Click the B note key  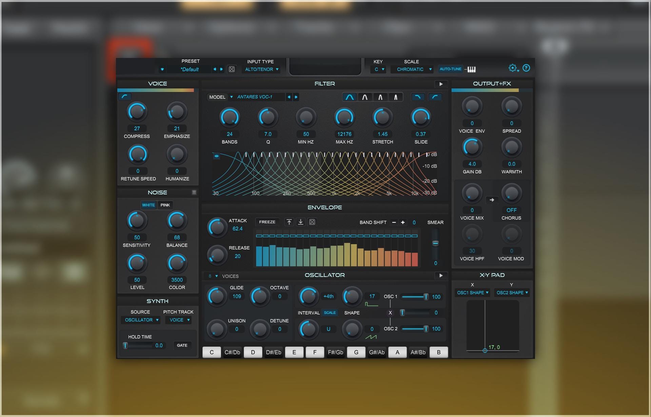tap(439, 352)
